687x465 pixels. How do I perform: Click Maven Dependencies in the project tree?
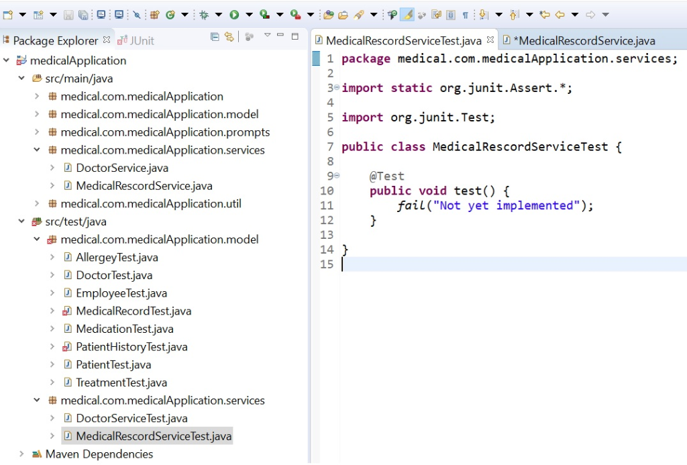point(100,454)
